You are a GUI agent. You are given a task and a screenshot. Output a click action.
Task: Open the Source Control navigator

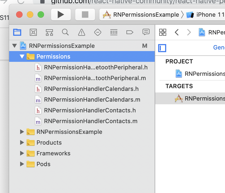(33, 32)
